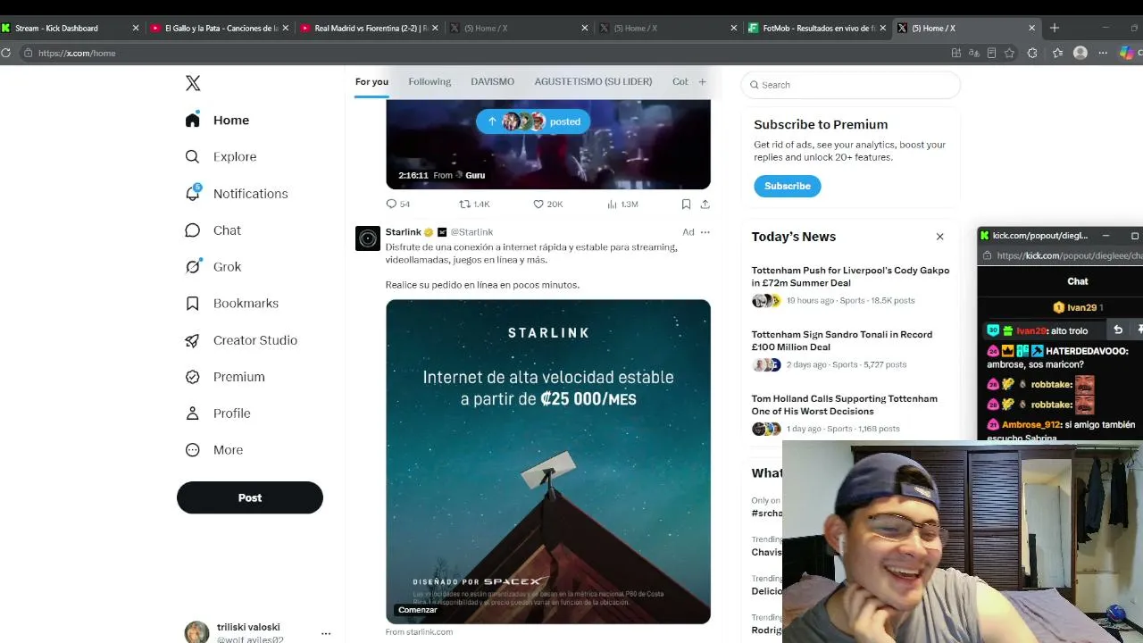Click username HATERDEDAVOOO in Kick chat
The image size is (1143, 643).
click(x=1087, y=351)
